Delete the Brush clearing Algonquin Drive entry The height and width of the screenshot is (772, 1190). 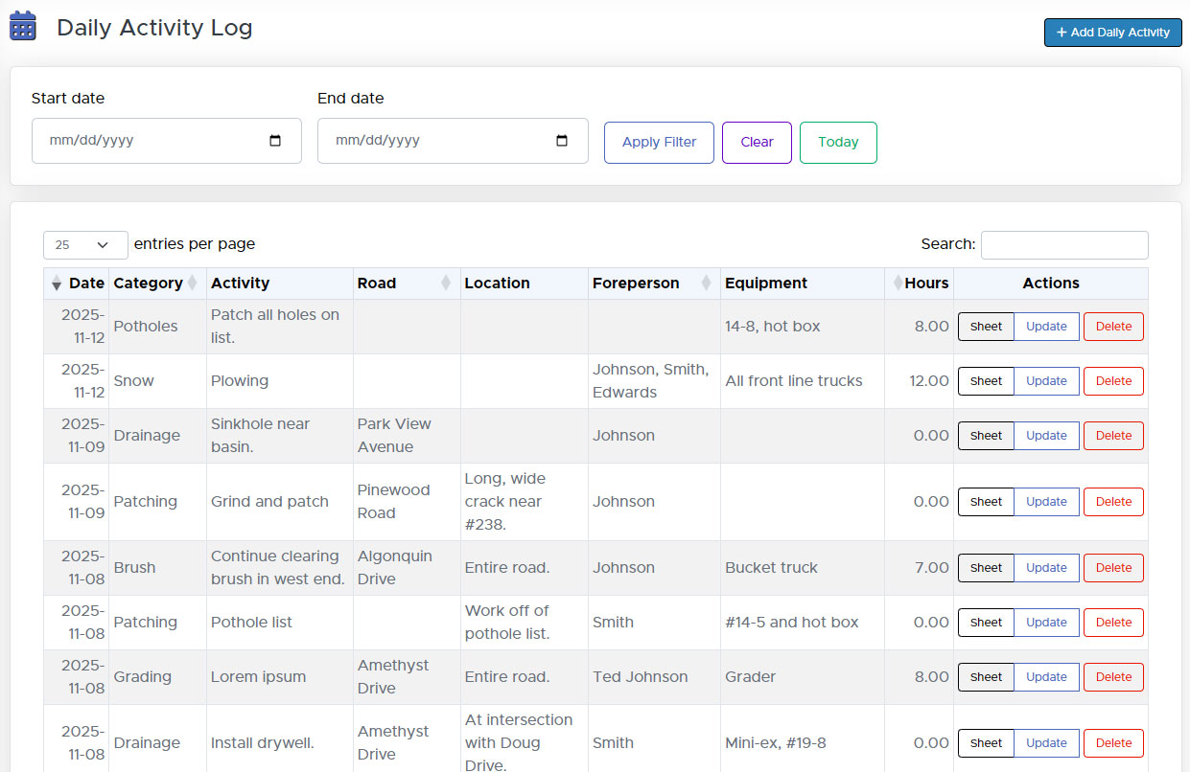click(1113, 568)
